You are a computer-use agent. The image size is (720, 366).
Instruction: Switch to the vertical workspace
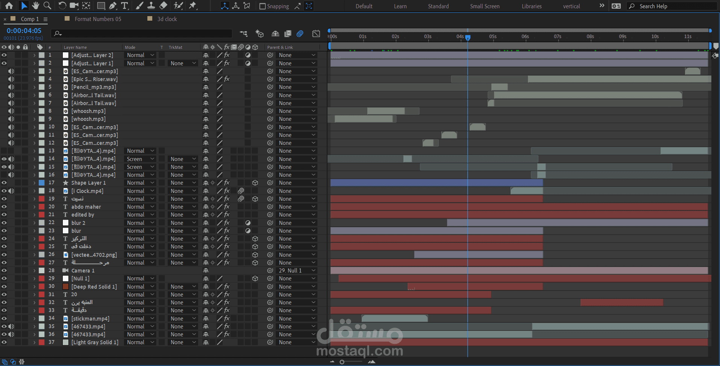click(571, 6)
